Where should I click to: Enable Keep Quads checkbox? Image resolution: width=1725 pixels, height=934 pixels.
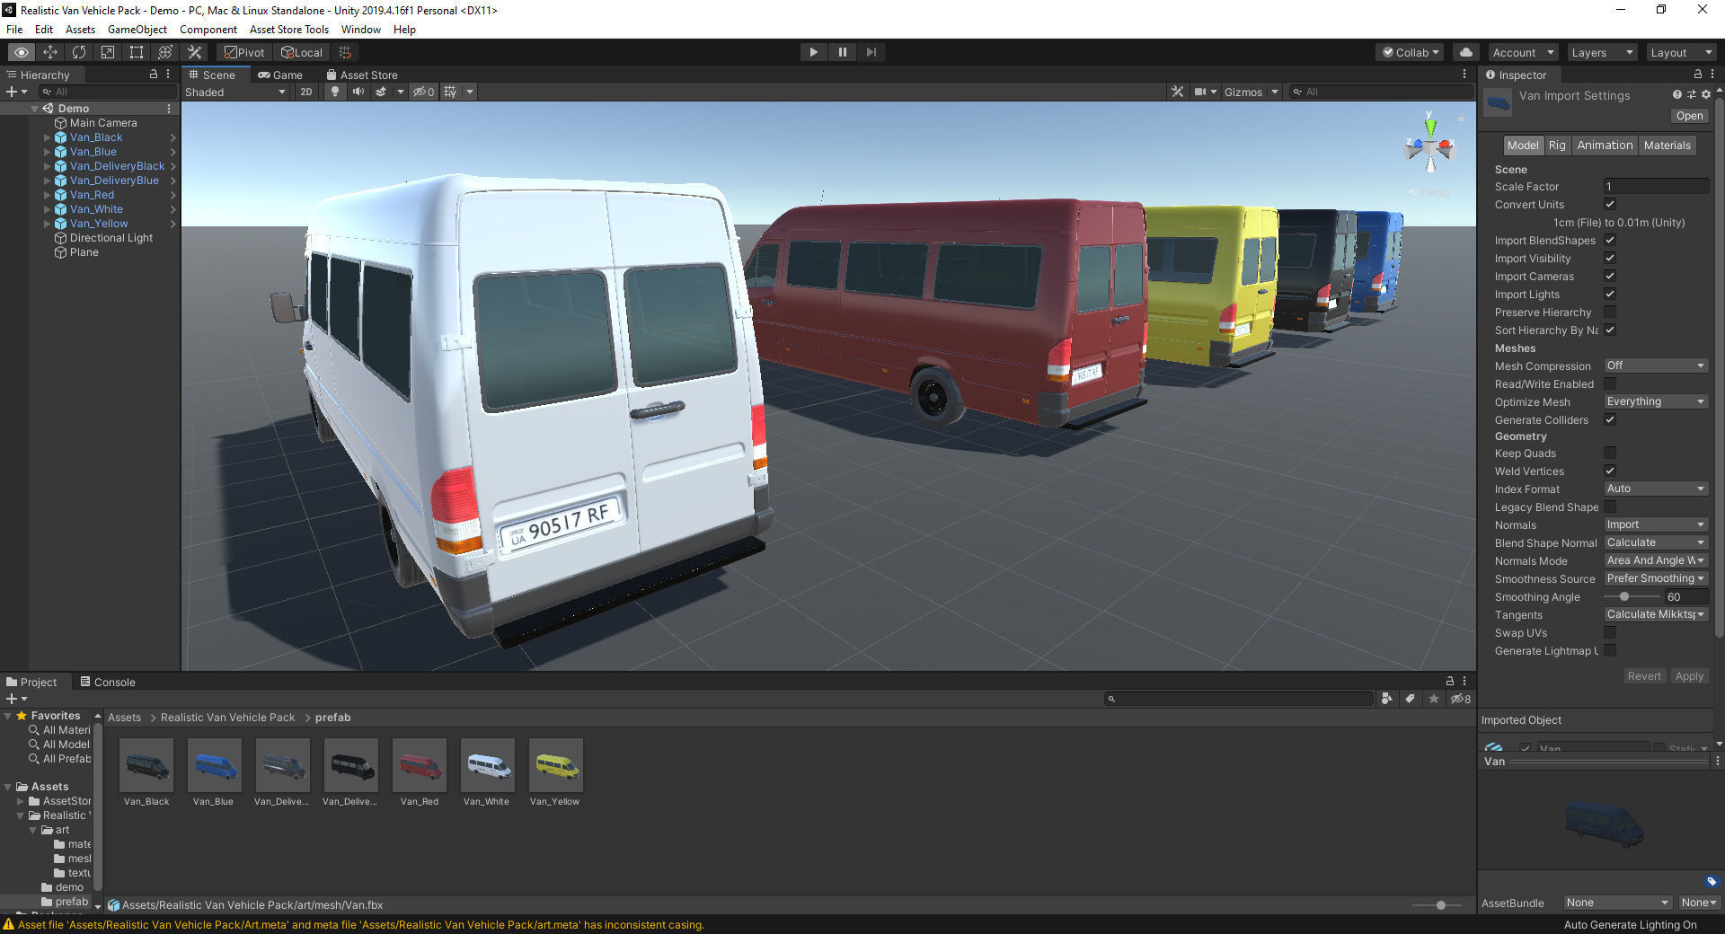(x=1610, y=453)
